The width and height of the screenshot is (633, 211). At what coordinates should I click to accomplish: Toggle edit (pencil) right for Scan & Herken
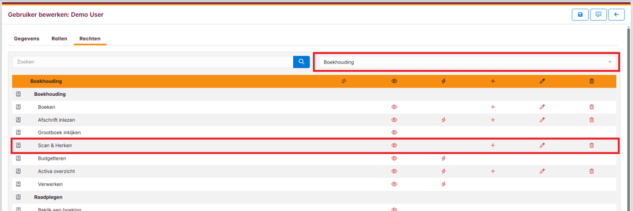(x=542, y=145)
